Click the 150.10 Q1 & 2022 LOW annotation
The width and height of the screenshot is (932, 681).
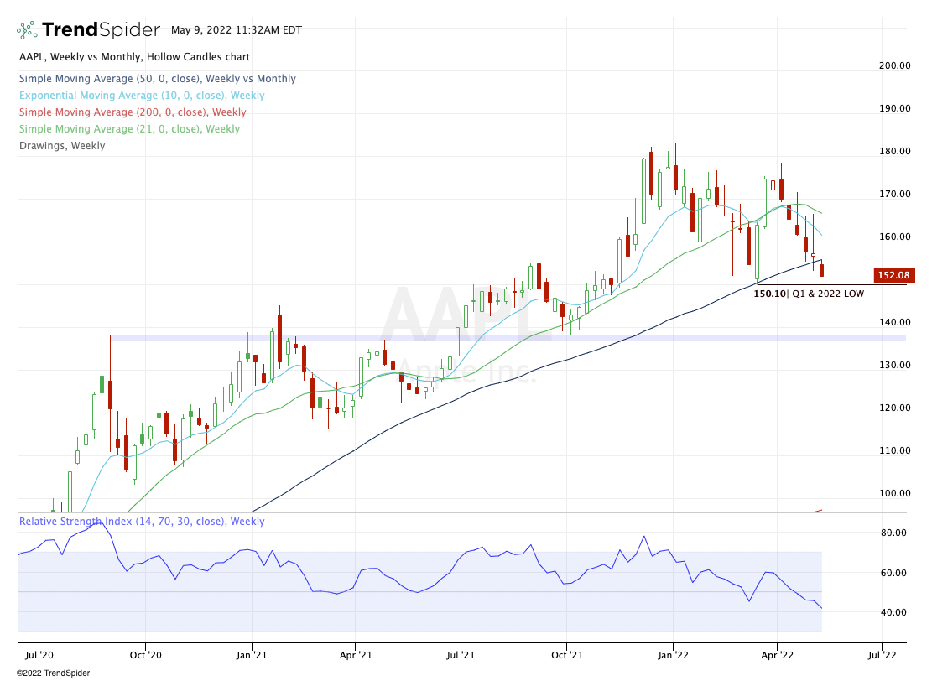[809, 294]
